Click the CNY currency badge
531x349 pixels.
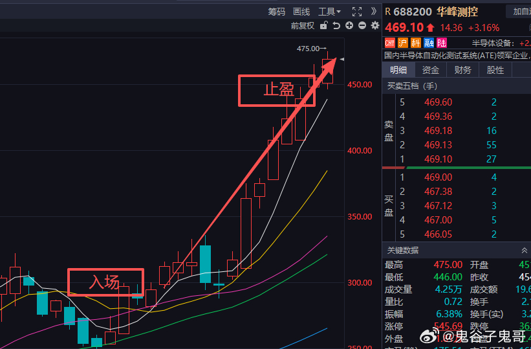(390, 43)
